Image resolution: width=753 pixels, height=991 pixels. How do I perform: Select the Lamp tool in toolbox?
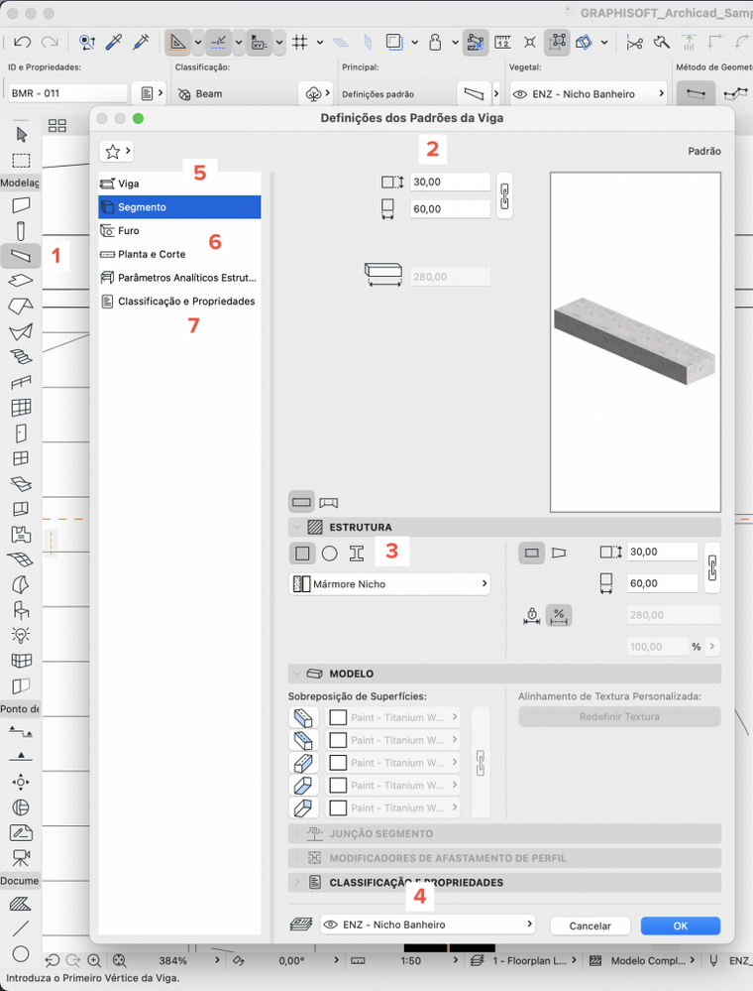(x=21, y=635)
